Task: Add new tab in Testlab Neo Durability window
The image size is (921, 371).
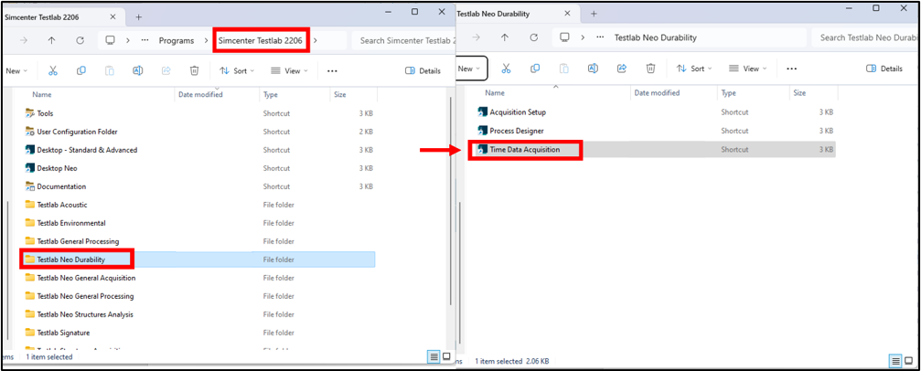Action: (x=594, y=12)
